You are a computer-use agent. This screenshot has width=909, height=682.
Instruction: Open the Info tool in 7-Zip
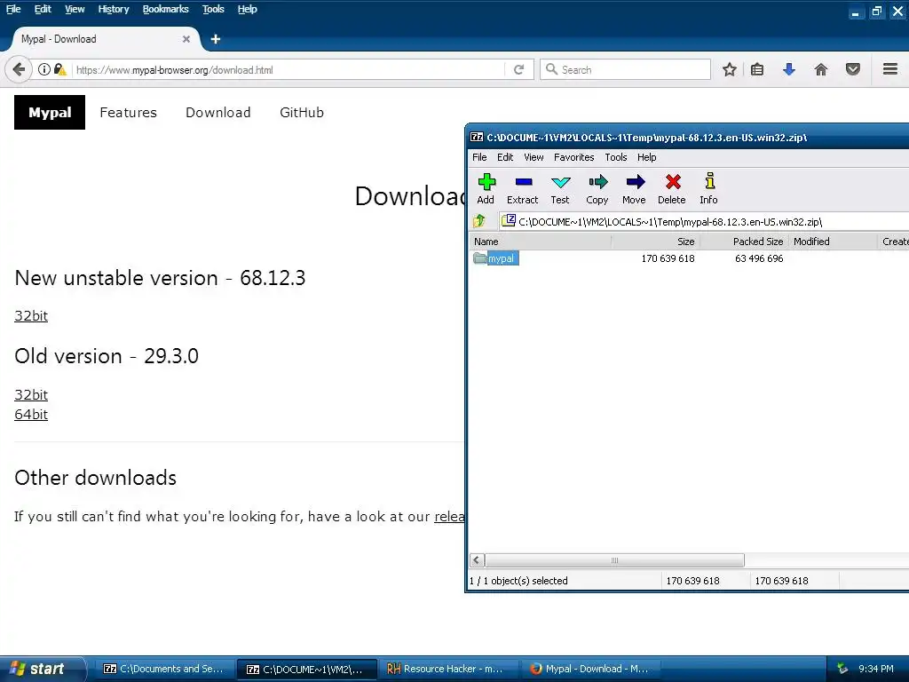click(708, 189)
